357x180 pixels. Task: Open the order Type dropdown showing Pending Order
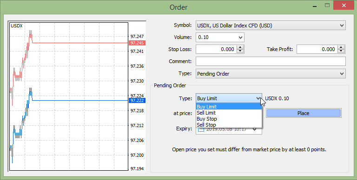[x=271, y=74]
